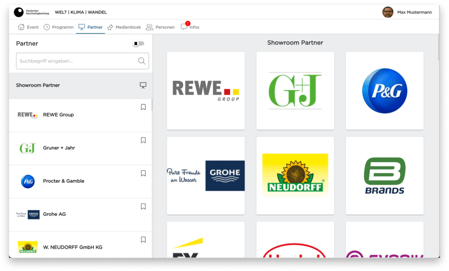
Task: Select the Showroom Partner monitor icon
Action: coord(143,85)
